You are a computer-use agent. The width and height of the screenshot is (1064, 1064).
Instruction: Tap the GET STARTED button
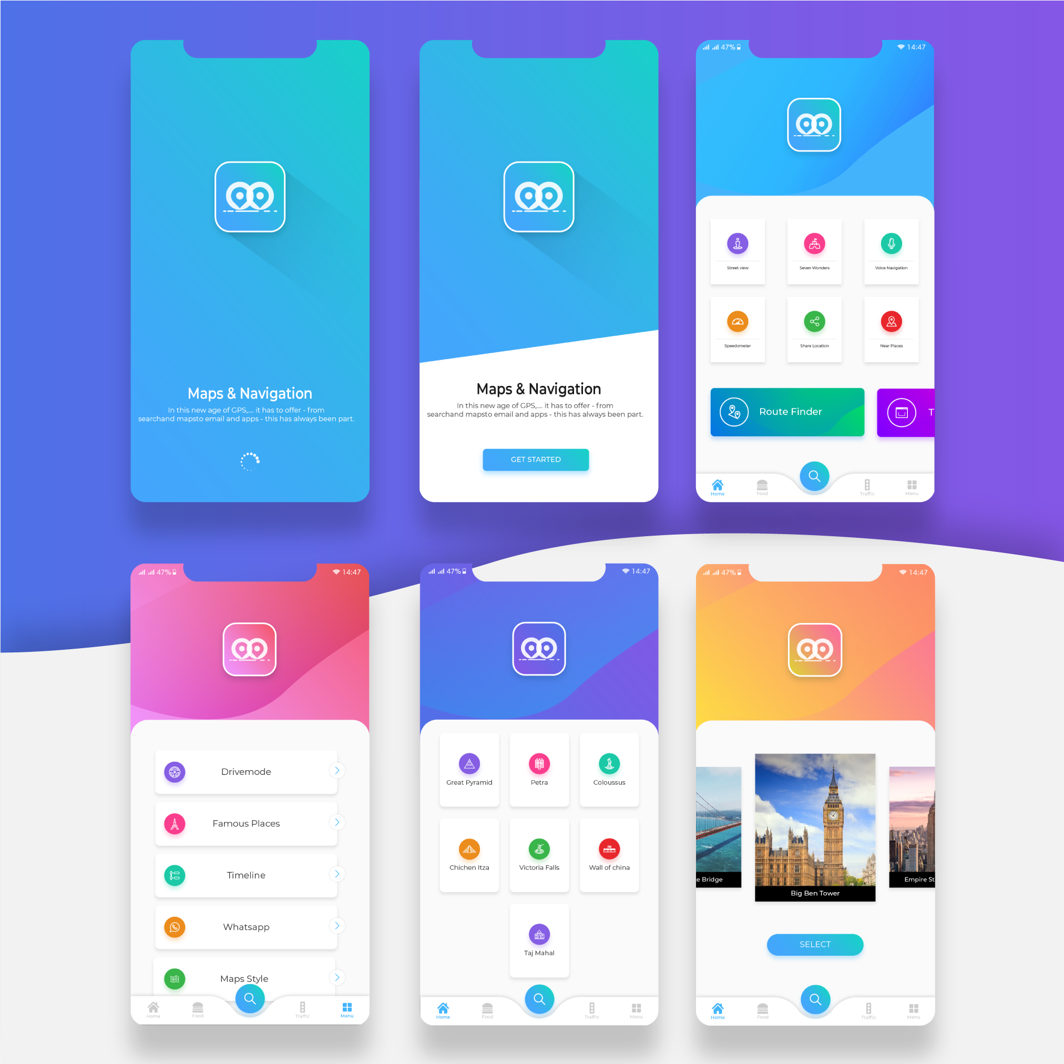pos(535,459)
